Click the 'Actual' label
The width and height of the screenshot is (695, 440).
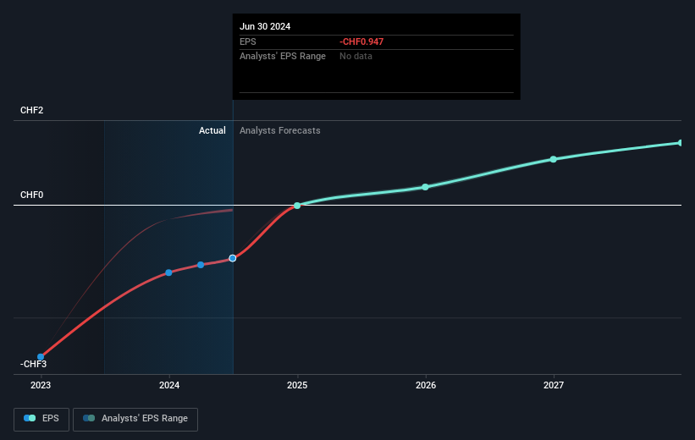(x=212, y=130)
